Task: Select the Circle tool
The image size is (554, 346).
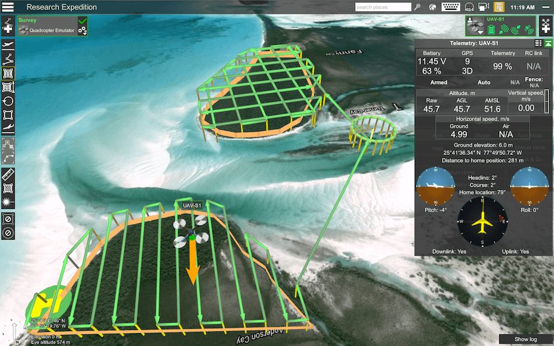Action: click(8, 101)
